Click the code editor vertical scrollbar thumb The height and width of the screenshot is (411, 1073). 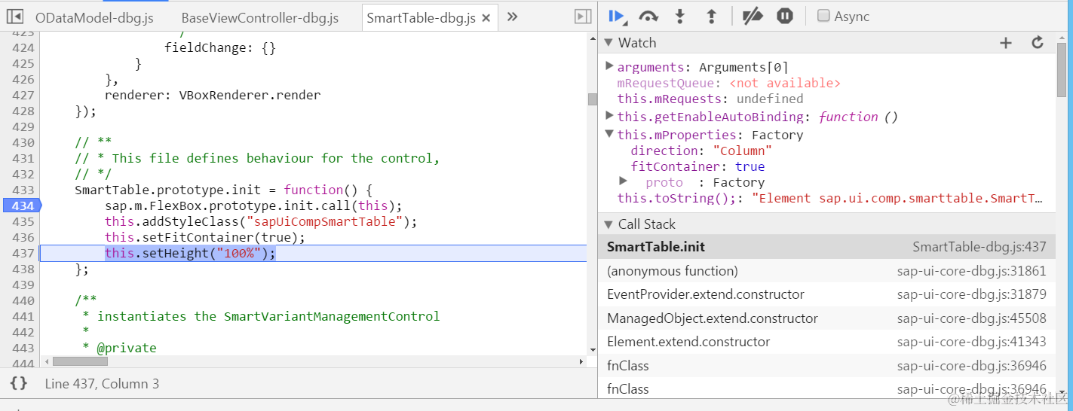point(592,99)
